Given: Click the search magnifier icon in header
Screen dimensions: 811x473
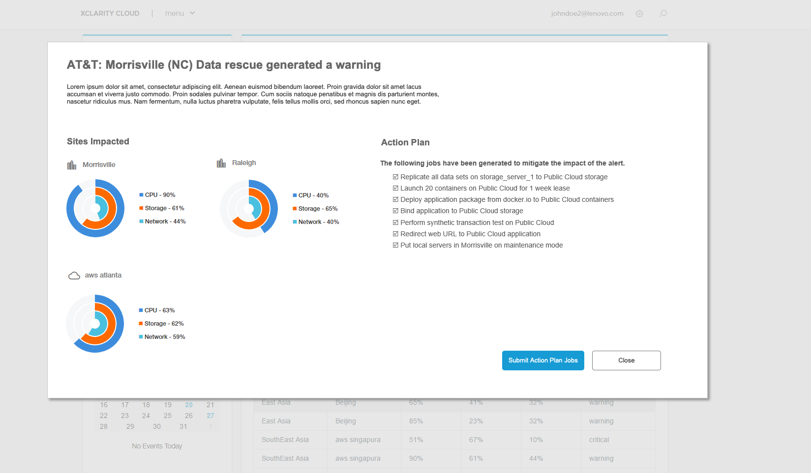Looking at the screenshot, I should coord(662,14).
